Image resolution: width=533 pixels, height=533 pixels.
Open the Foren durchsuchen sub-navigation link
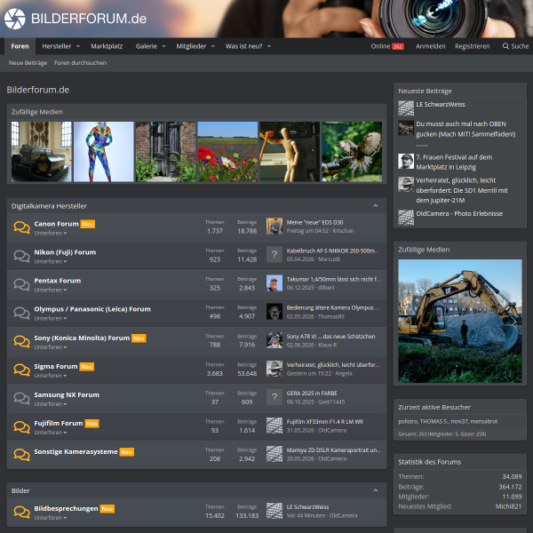point(80,63)
